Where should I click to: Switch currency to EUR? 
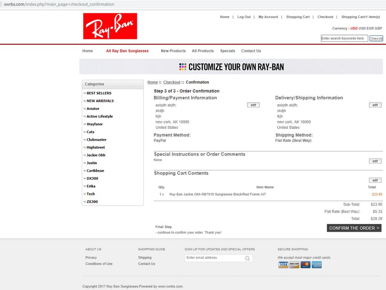pyautogui.click(x=370, y=28)
